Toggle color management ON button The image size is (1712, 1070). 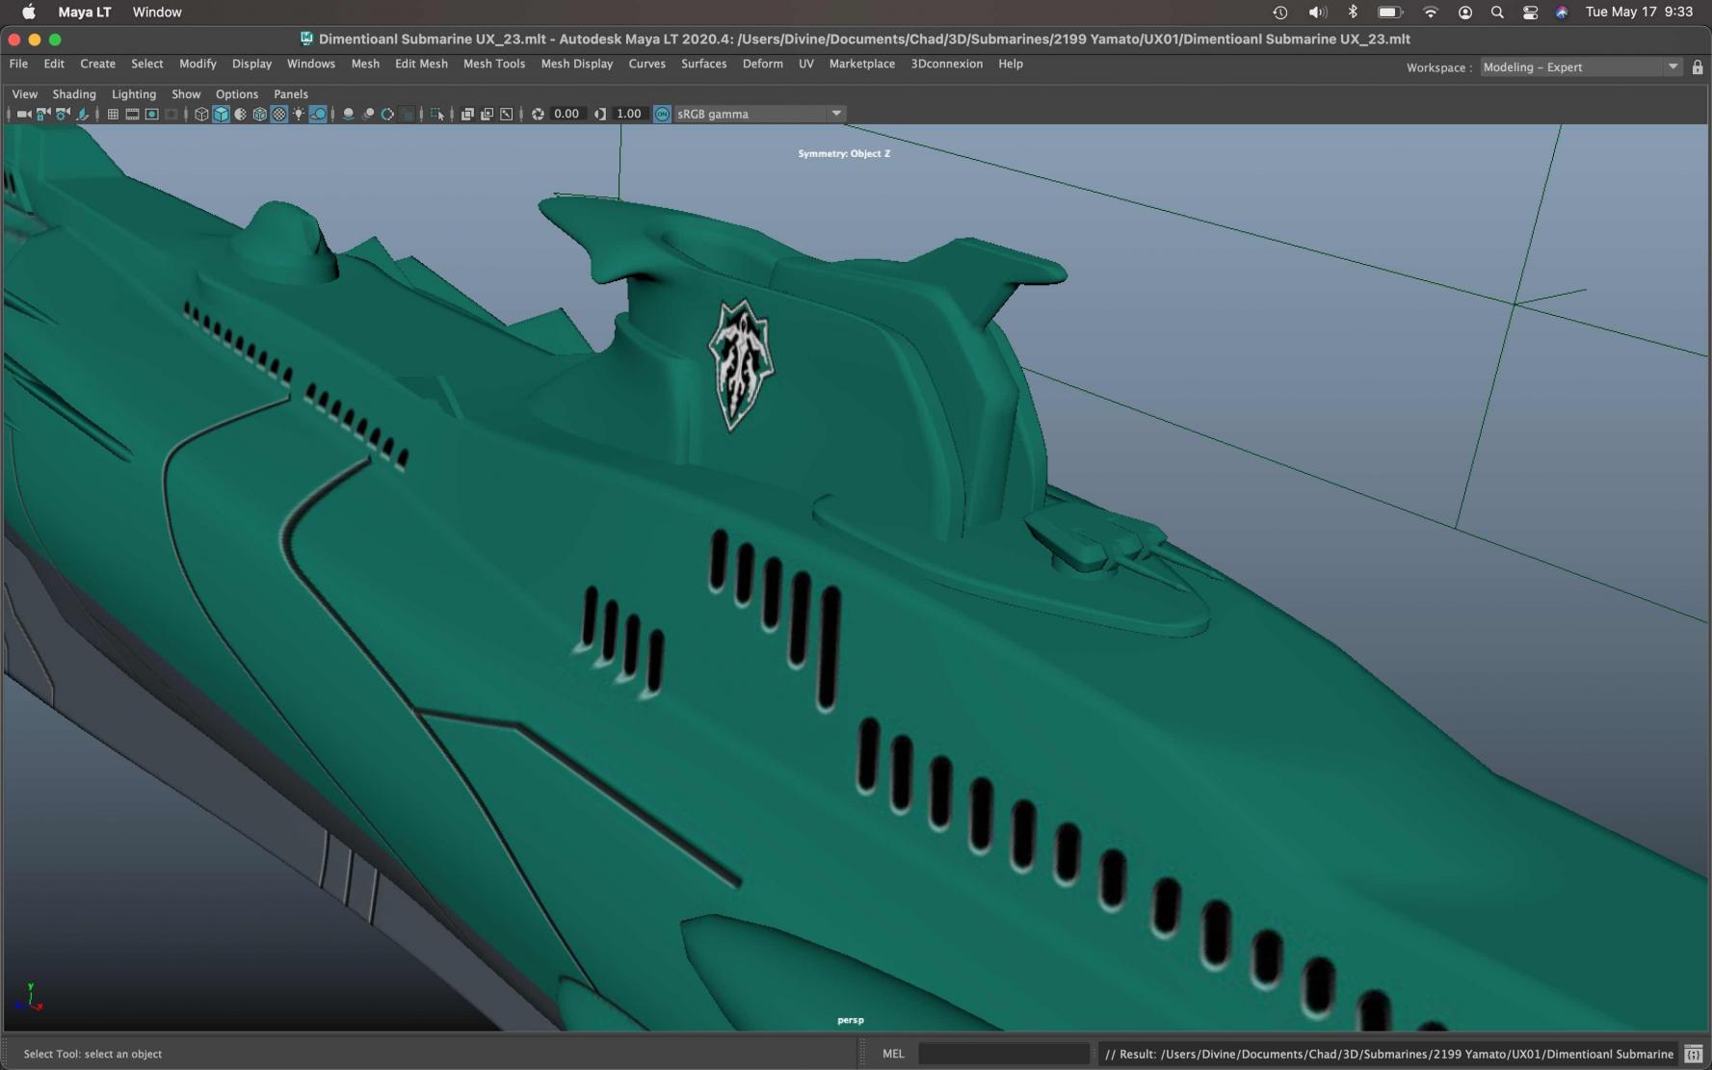point(662,114)
